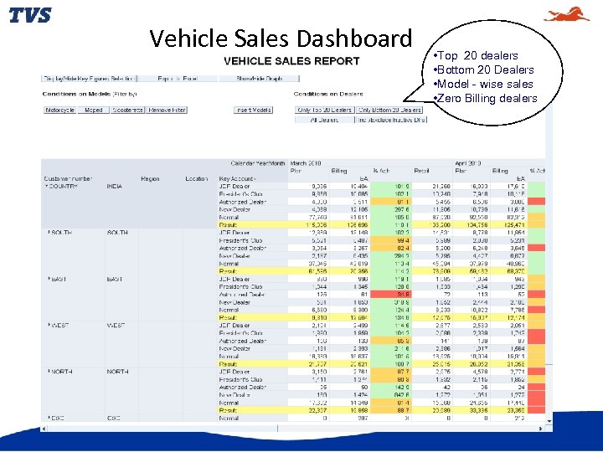603x452 pixels.
Task: Click the Export to Excel button
Action: pos(178,79)
